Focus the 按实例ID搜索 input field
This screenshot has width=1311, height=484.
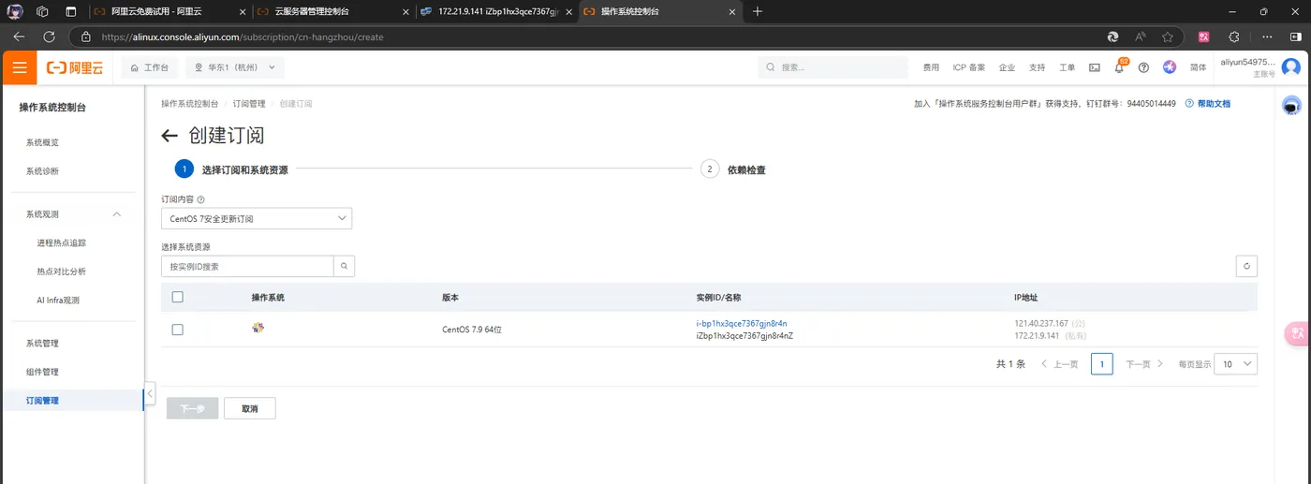coord(247,267)
